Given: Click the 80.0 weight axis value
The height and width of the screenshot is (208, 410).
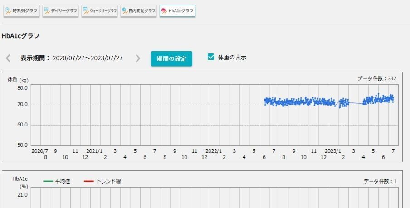Looking at the screenshot, I should click(23, 88).
